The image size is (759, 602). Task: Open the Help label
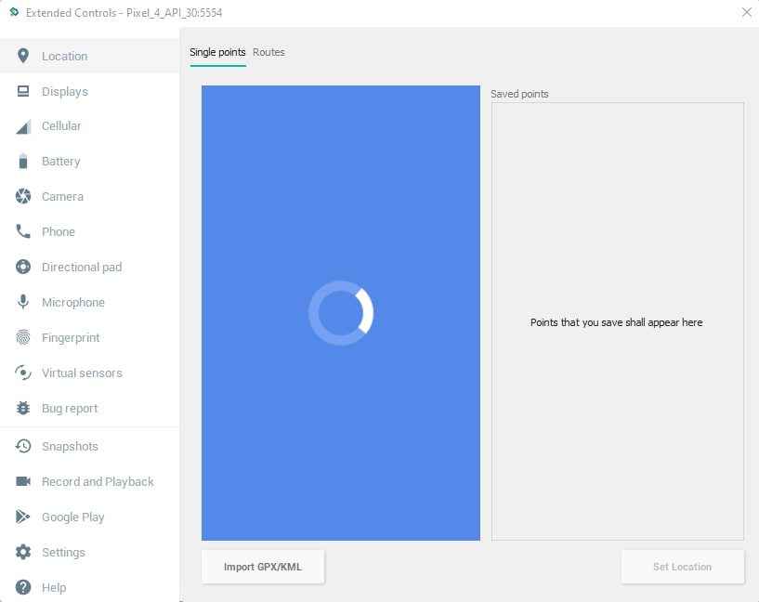54,587
